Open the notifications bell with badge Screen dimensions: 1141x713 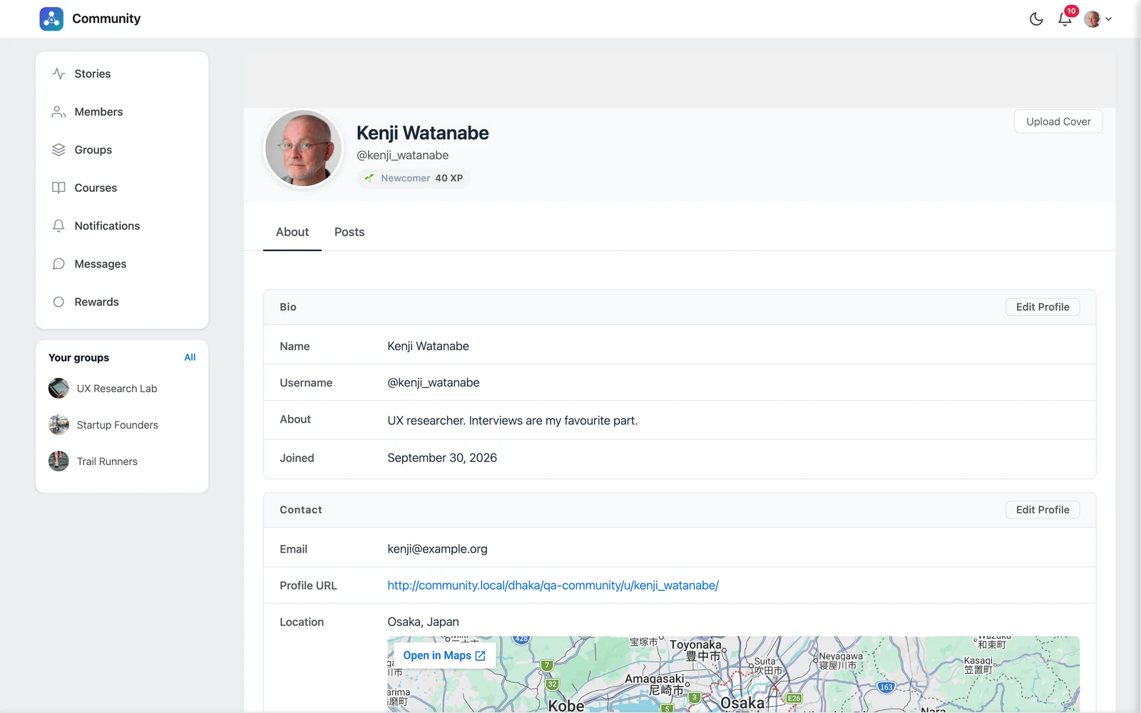coord(1065,18)
